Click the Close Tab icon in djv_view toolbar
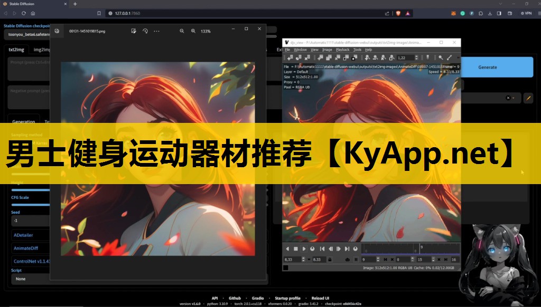 click(338, 57)
